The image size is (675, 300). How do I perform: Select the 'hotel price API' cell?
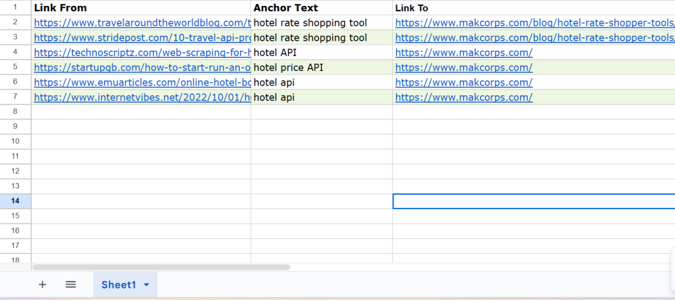coord(322,68)
